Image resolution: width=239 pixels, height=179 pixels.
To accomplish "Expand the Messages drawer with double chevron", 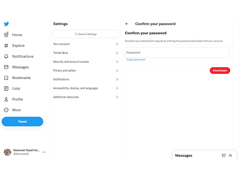I will pos(230,155).
